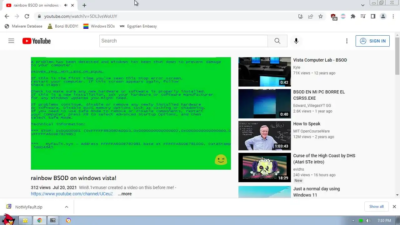Viewport: 400px width, 225px height.
Task: Click the striped pink-blue circle extension
Action: point(343,16)
